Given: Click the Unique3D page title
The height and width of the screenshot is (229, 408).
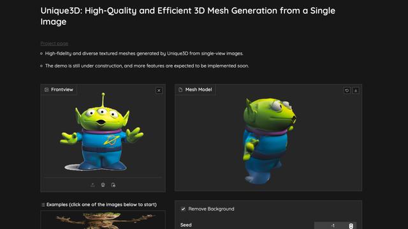Looking at the screenshot, I should (188, 16).
